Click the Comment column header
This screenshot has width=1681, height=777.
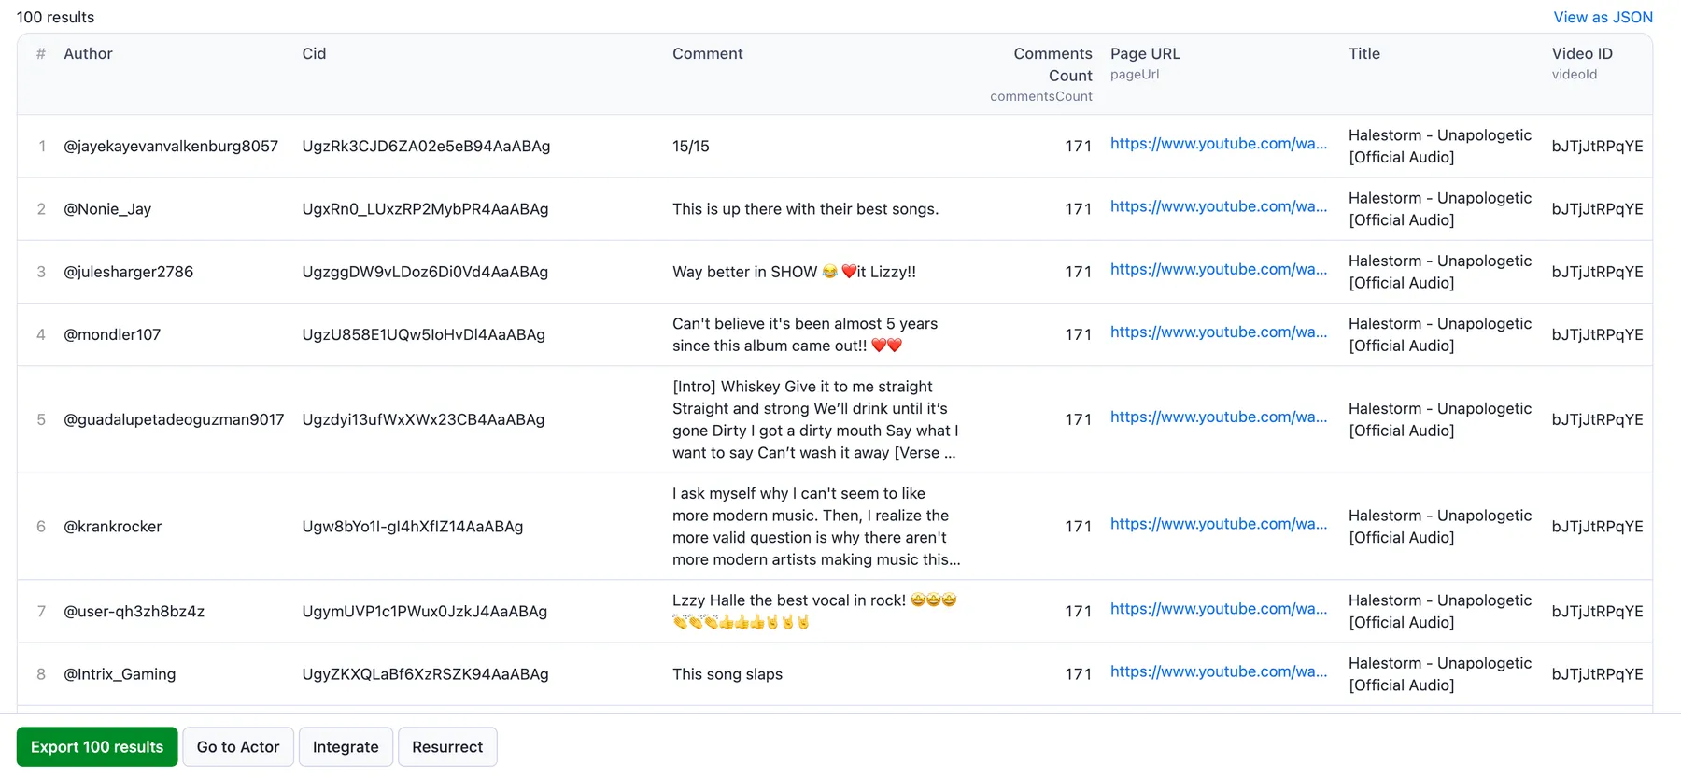(x=708, y=54)
